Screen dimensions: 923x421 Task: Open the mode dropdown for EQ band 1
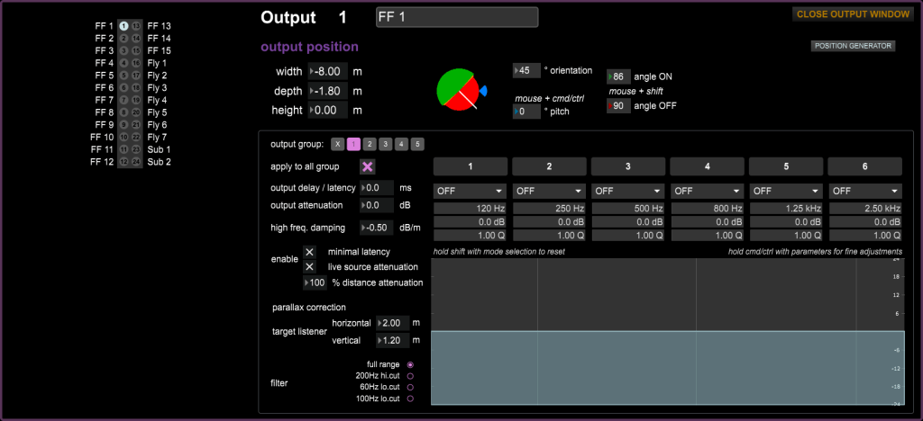pyautogui.click(x=471, y=191)
